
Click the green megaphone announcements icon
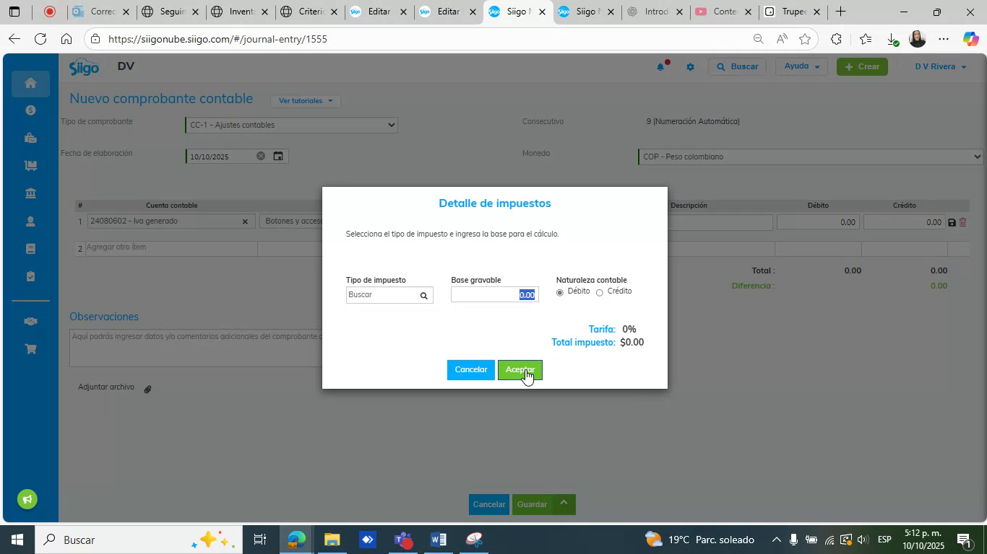[x=27, y=499]
